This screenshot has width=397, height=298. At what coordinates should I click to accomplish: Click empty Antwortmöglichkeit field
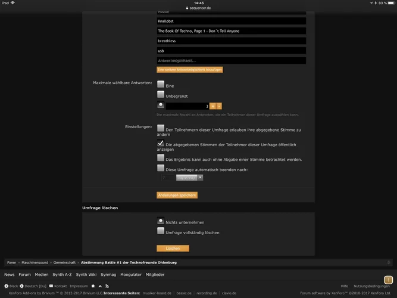pos(231,61)
